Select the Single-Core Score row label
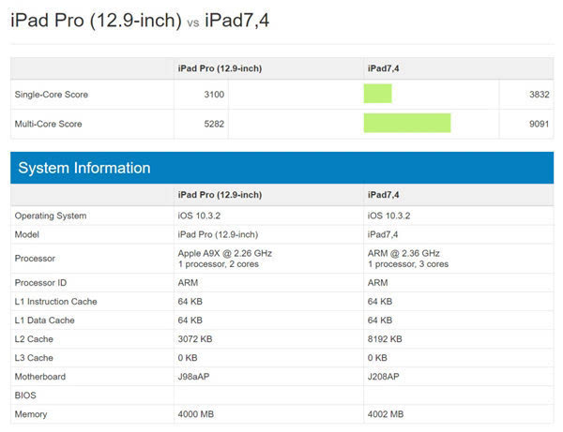This screenshot has width=563, height=432. point(52,95)
